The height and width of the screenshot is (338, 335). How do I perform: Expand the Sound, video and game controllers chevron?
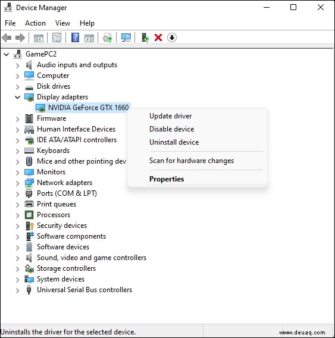17,258
